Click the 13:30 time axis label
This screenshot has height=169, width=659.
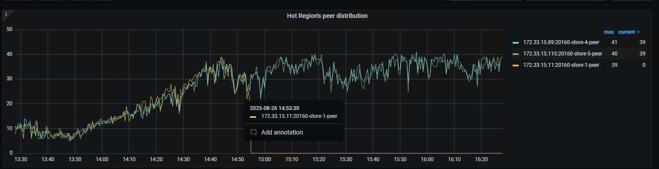[21, 160]
